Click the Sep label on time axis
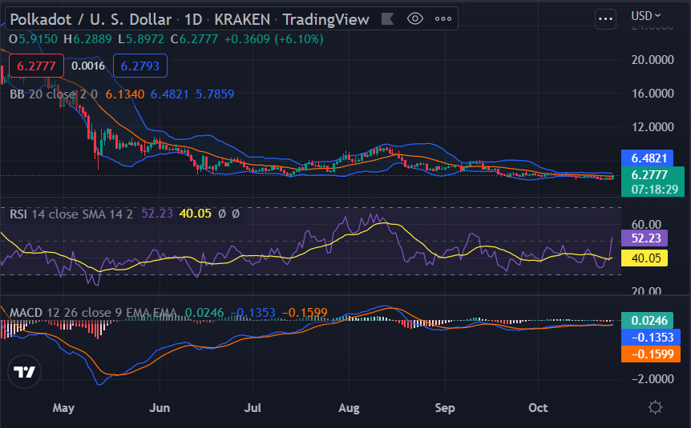Screen dimensions: 691x428 [x=445, y=408]
